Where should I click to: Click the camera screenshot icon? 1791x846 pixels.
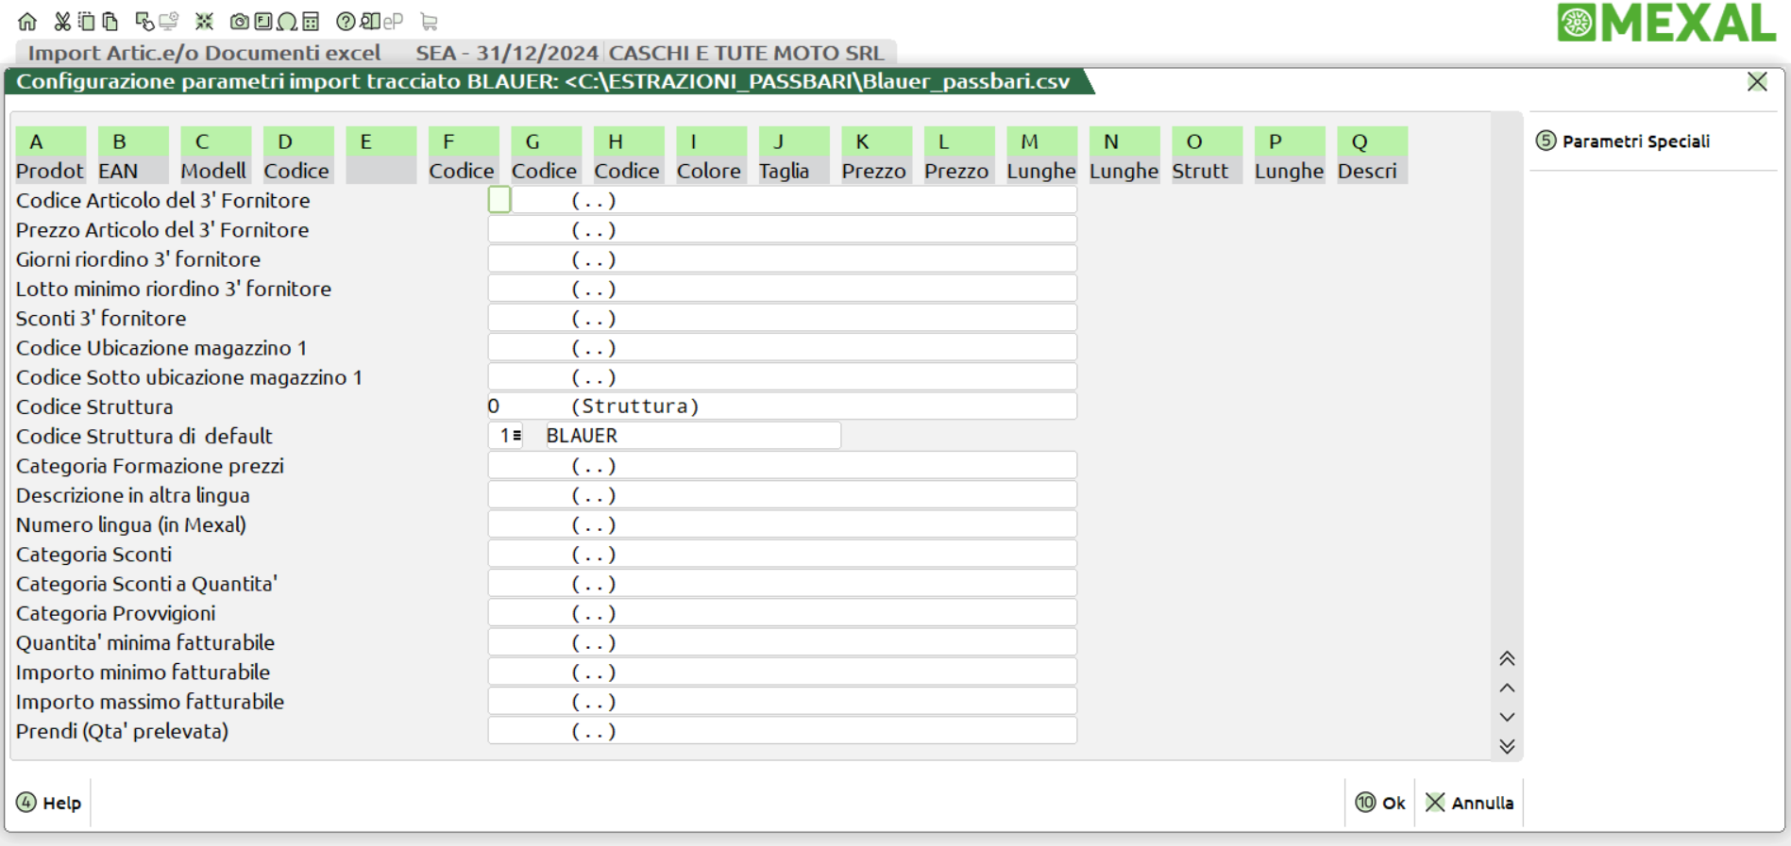pos(240,21)
